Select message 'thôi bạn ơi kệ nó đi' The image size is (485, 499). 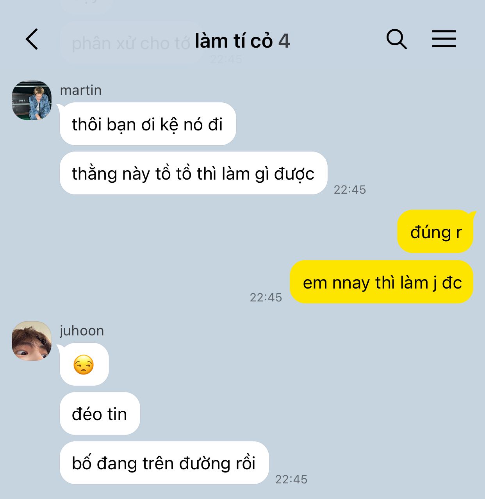coord(148,124)
